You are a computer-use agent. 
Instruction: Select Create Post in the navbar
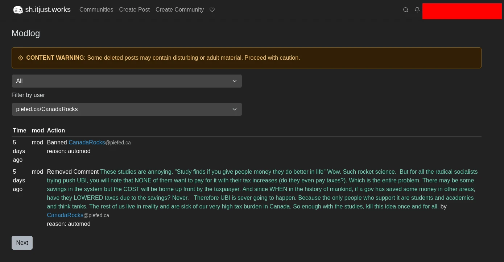(x=134, y=10)
